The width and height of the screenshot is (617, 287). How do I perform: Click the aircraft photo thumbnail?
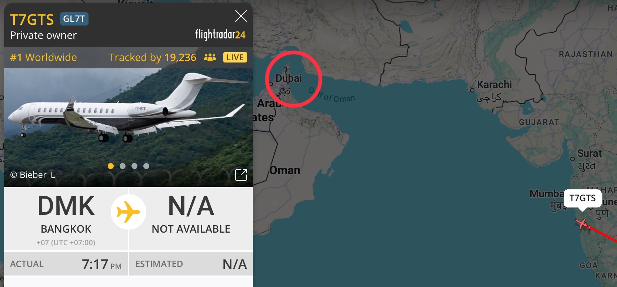coord(129,127)
